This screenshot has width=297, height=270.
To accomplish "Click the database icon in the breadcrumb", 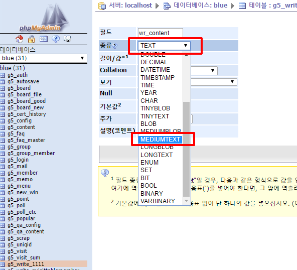I will click(x=167, y=6).
